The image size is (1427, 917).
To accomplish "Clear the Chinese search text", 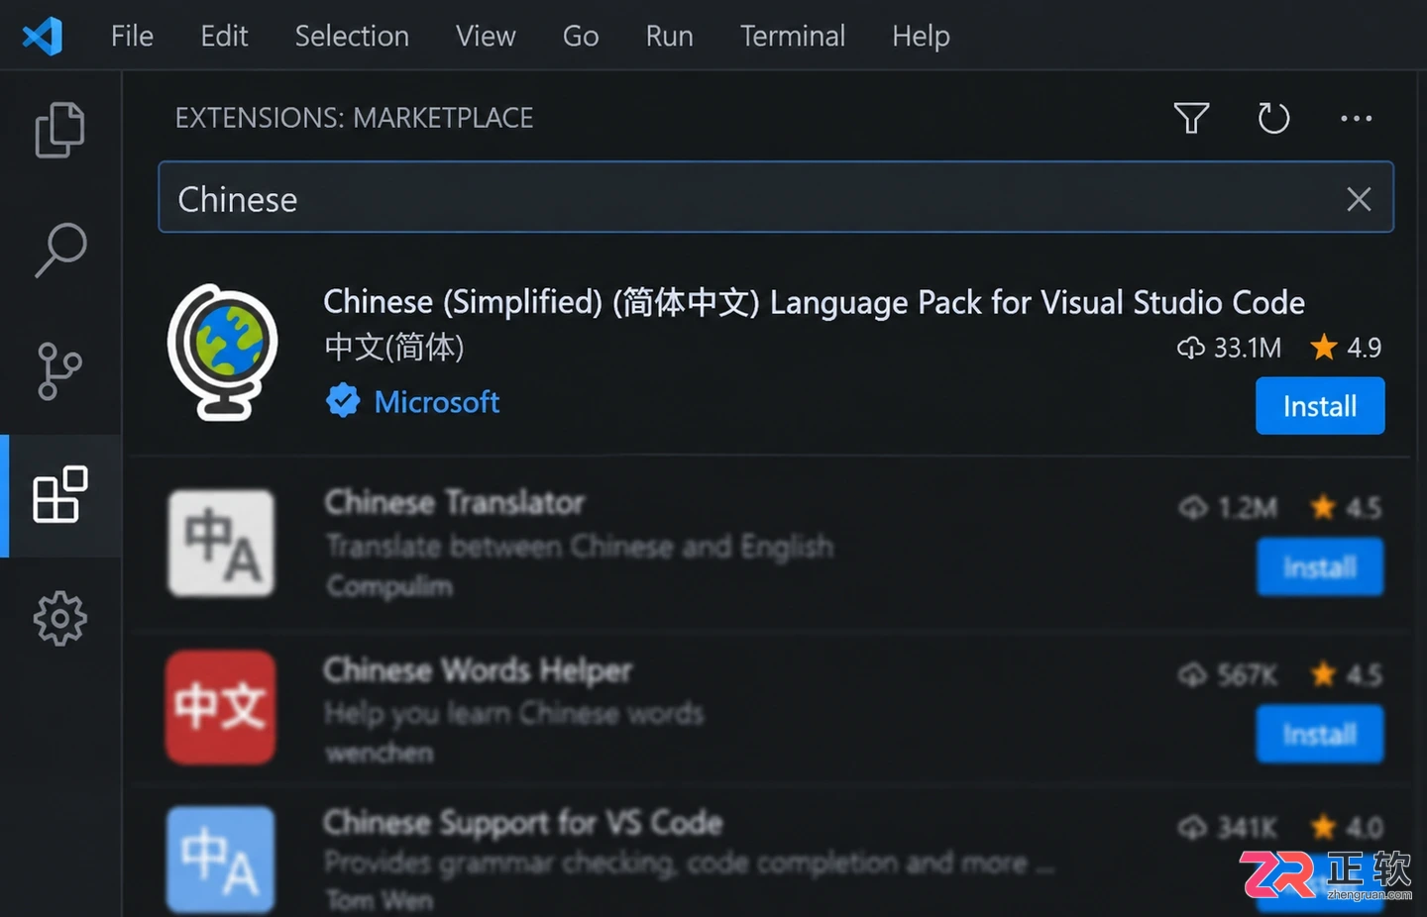I will coord(1359,199).
